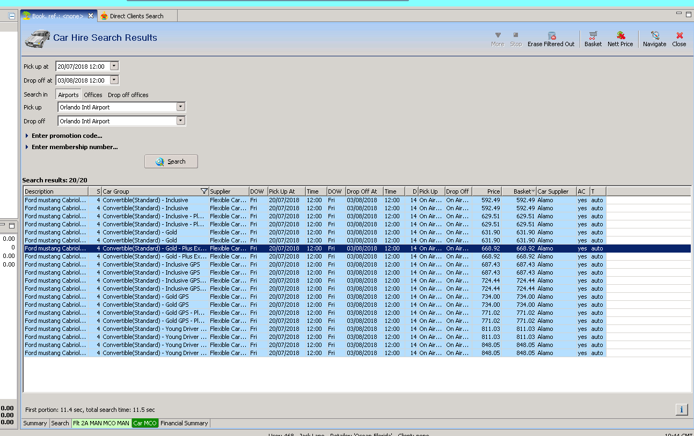Click the Pick up at date text field

[x=83, y=66]
